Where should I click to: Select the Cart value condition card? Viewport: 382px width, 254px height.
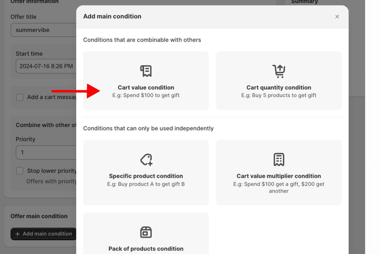pos(146,80)
